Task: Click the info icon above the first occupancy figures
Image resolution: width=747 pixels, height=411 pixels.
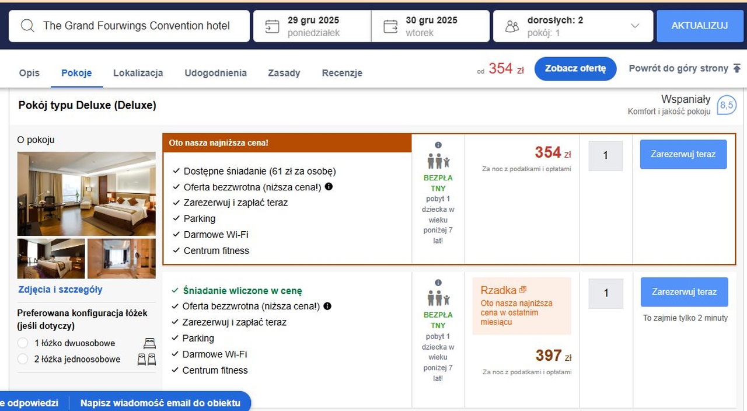Action: 438,145
